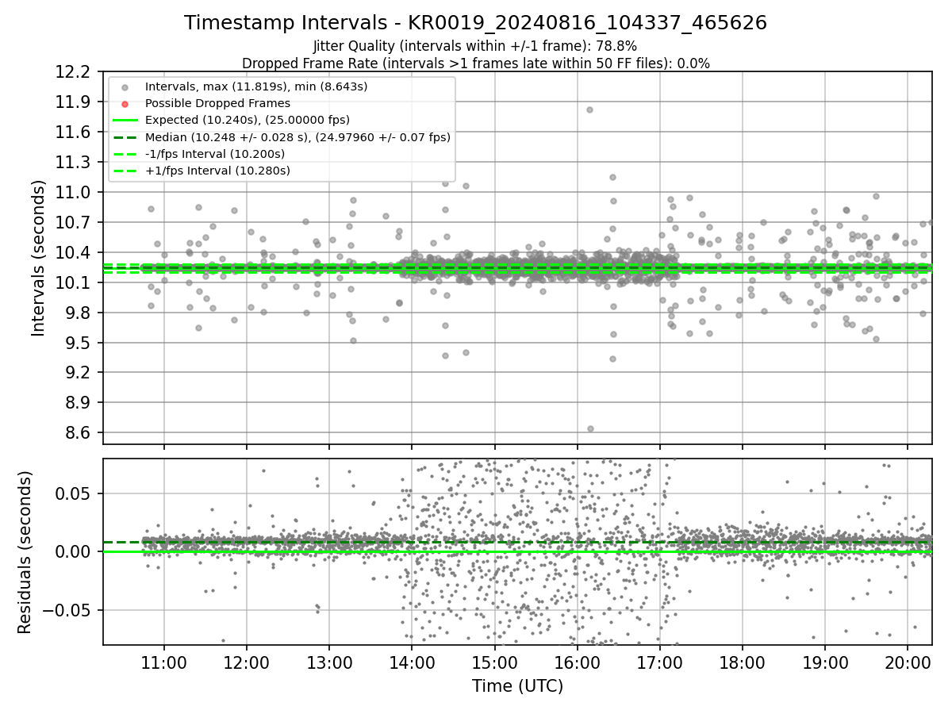
Task: Click the 9.5 y-axis tick label
Action: (x=78, y=344)
